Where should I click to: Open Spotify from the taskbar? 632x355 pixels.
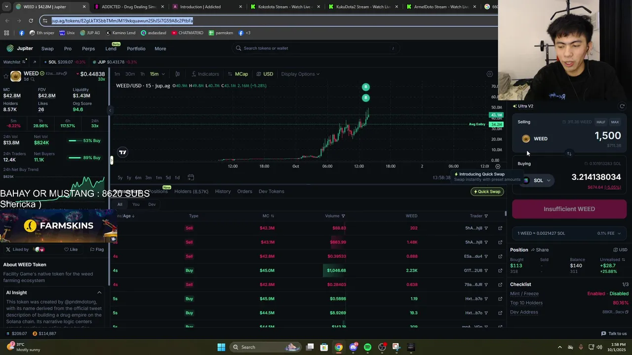367,347
